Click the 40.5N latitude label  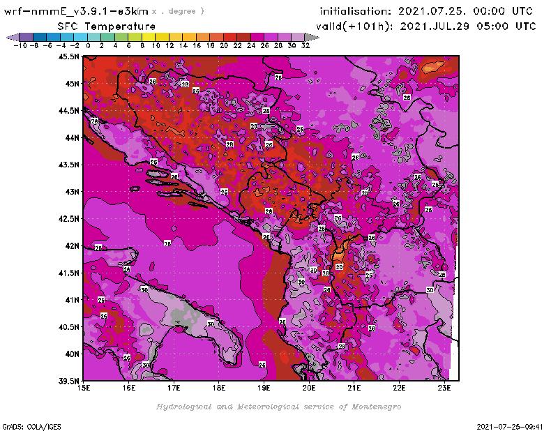pyautogui.click(x=68, y=327)
